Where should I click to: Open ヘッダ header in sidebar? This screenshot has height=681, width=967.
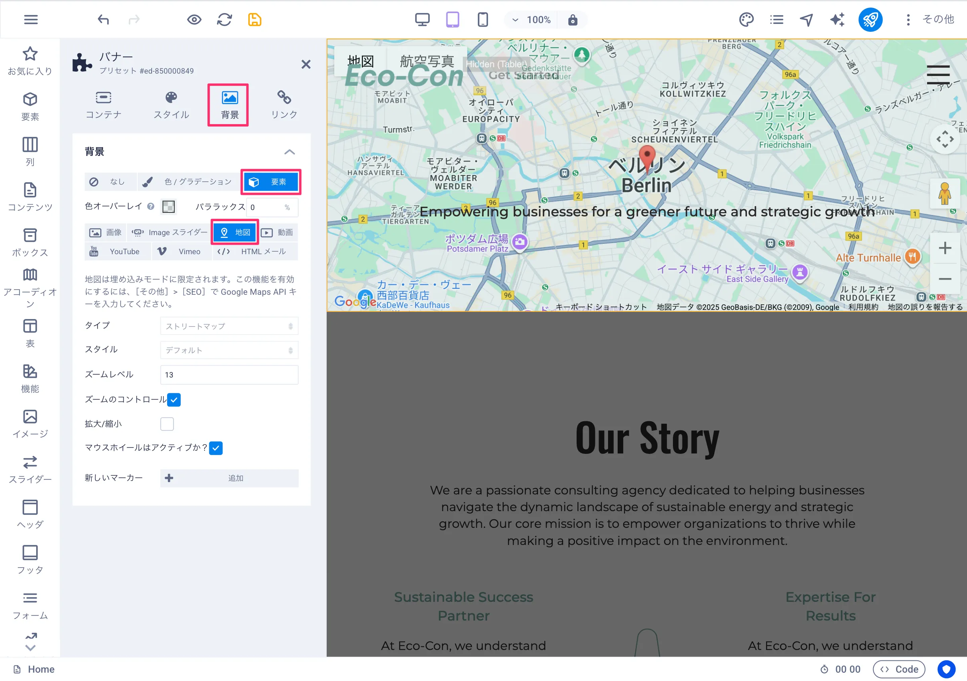30,515
